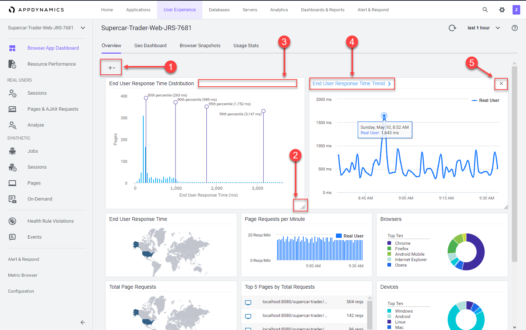The width and height of the screenshot is (526, 330).
Task: Select Linux in the devices legend
Action: (400, 322)
